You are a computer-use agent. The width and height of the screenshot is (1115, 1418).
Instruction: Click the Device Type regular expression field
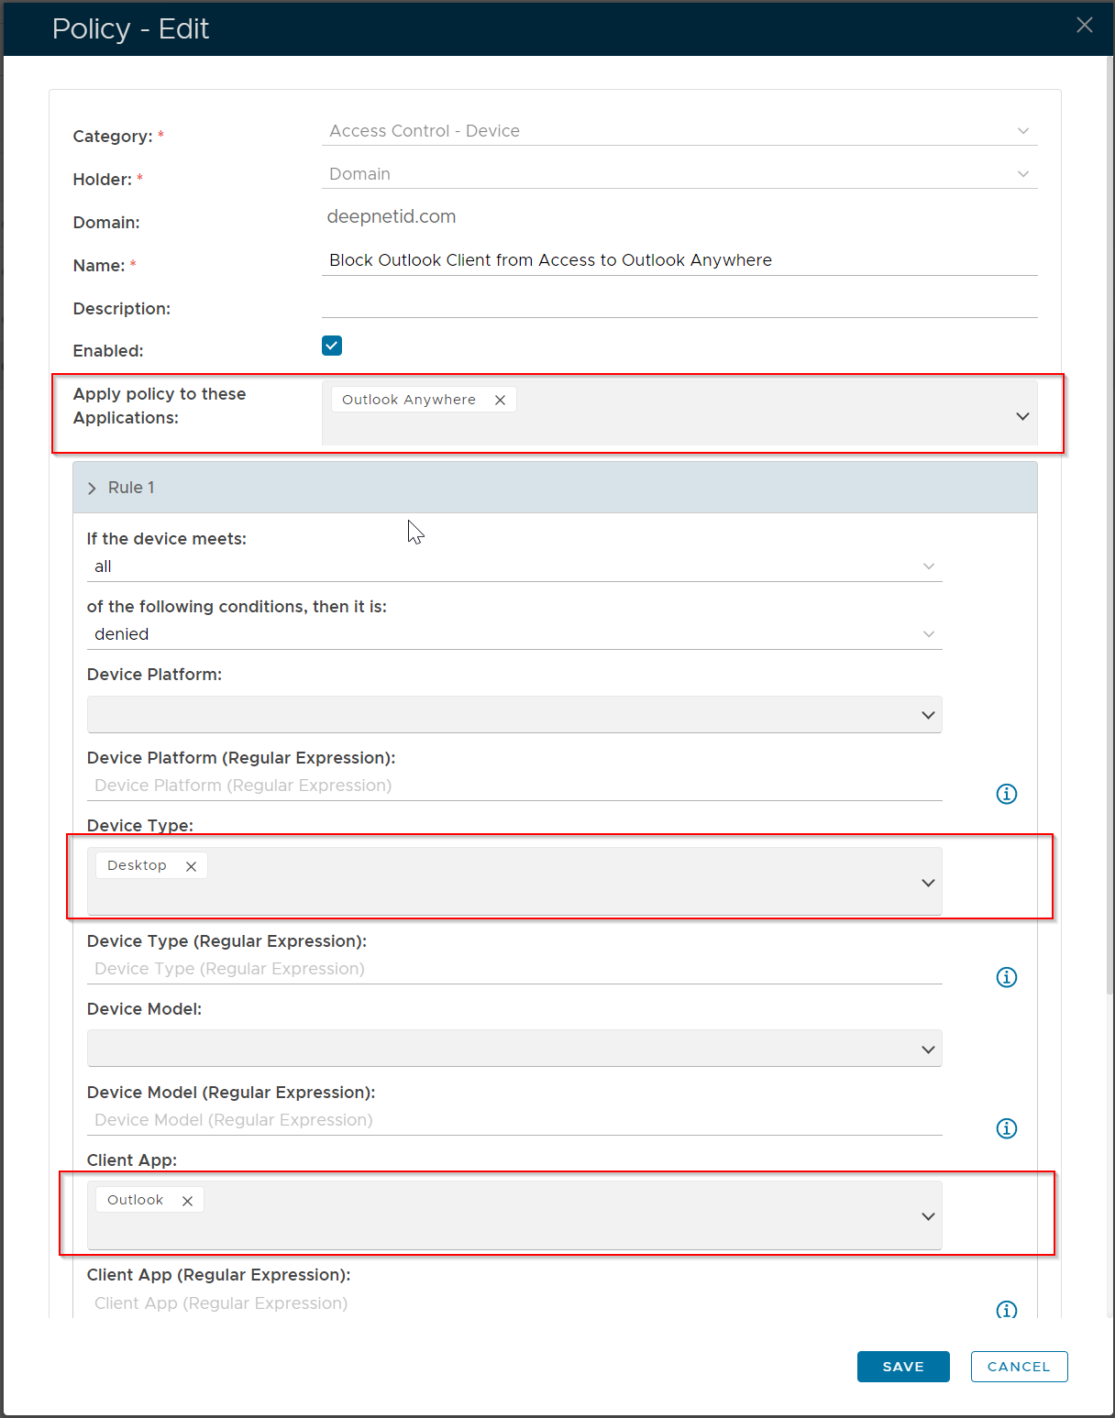point(513,969)
